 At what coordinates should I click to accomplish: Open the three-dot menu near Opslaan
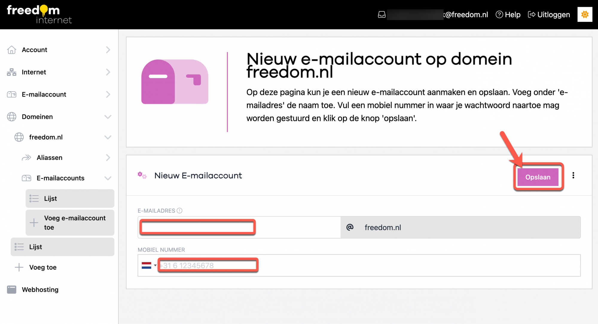tap(573, 175)
